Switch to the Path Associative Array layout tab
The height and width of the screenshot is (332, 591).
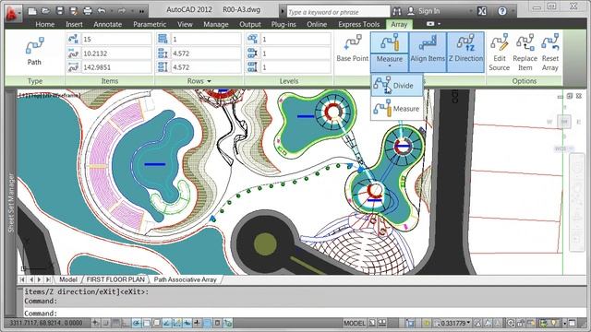pyautogui.click(x=185, y=279)
